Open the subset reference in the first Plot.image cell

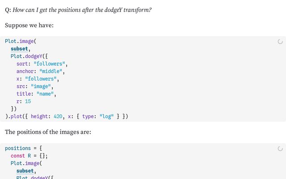click(19, 49)
